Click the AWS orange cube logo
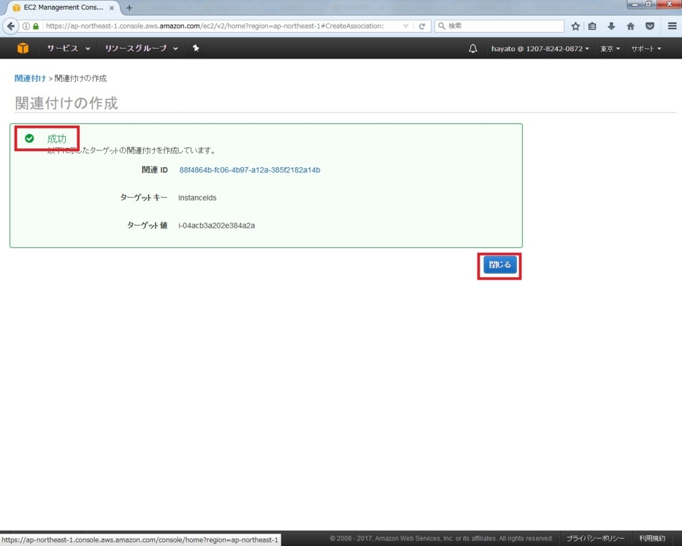682x546 pixels. pos(23,48)
